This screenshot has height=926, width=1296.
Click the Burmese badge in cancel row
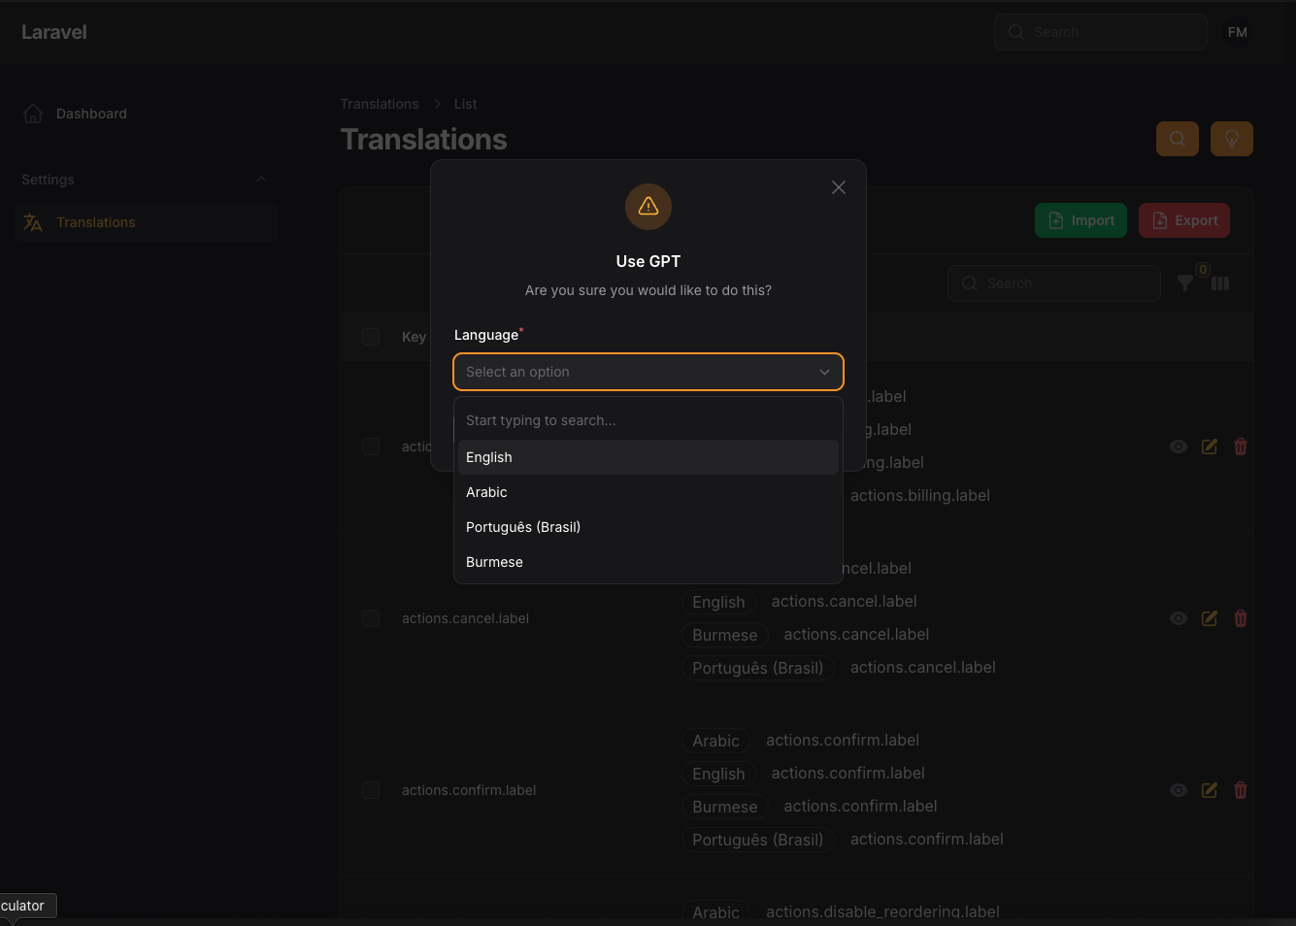click(725, 635)
